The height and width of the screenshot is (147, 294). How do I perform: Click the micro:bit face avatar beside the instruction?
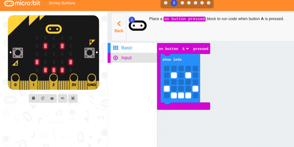[x=138, y=26]
